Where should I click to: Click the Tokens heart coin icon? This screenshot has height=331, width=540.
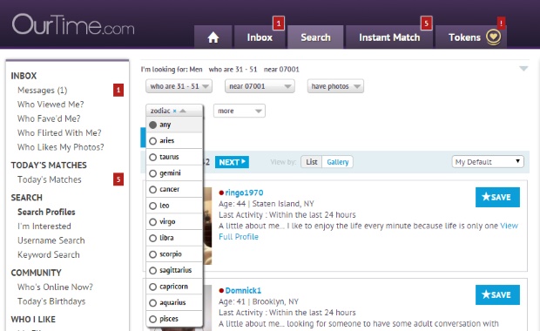(493, 37)
